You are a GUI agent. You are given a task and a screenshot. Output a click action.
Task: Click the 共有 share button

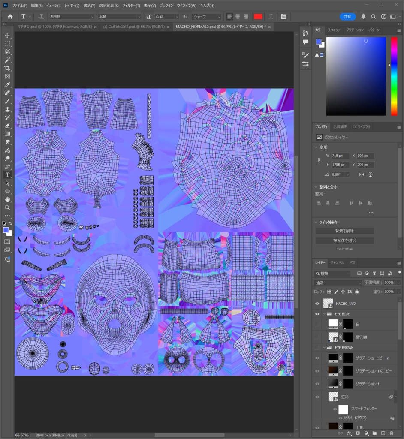[347, 17]
